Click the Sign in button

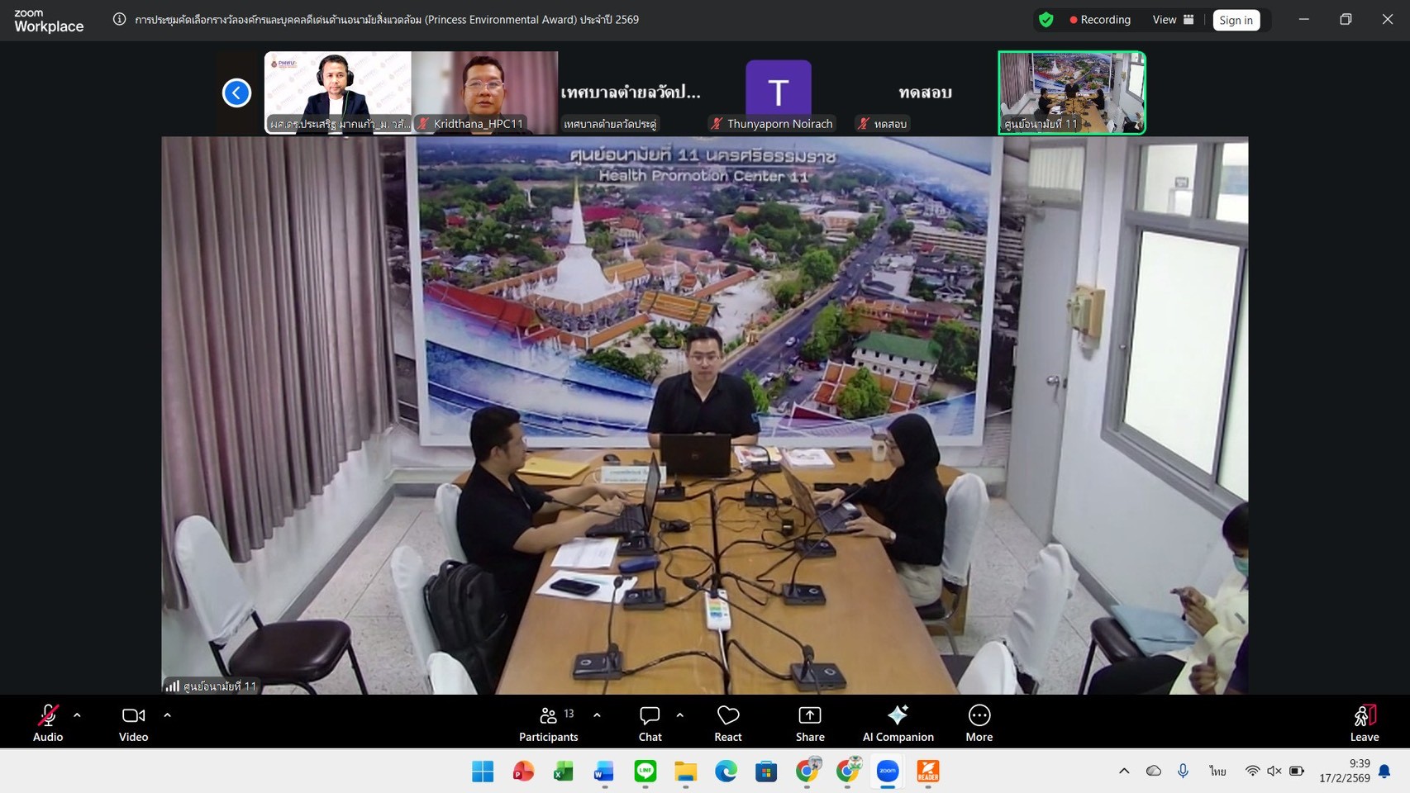coord(1236,20)
